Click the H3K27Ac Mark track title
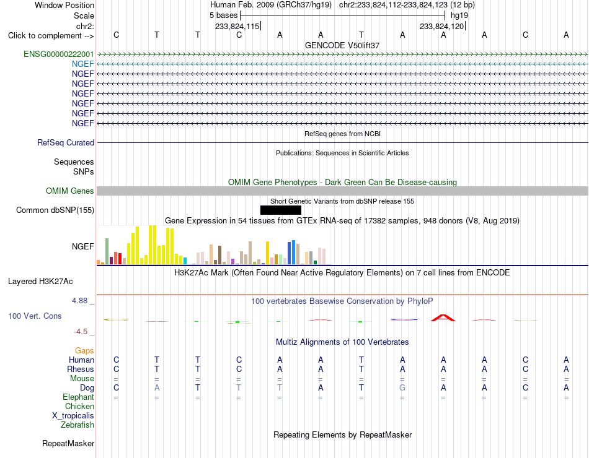 point(342,273)
